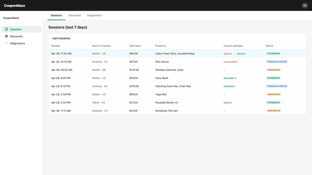Click Abandoned badge on Notebook, Pen Set row
The height and width of the screenshot is (175, 312).
coord(274,110)
